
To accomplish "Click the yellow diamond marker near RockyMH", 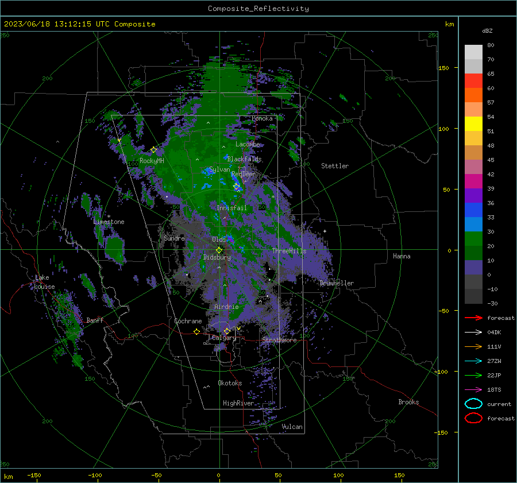I will point(153,150).
